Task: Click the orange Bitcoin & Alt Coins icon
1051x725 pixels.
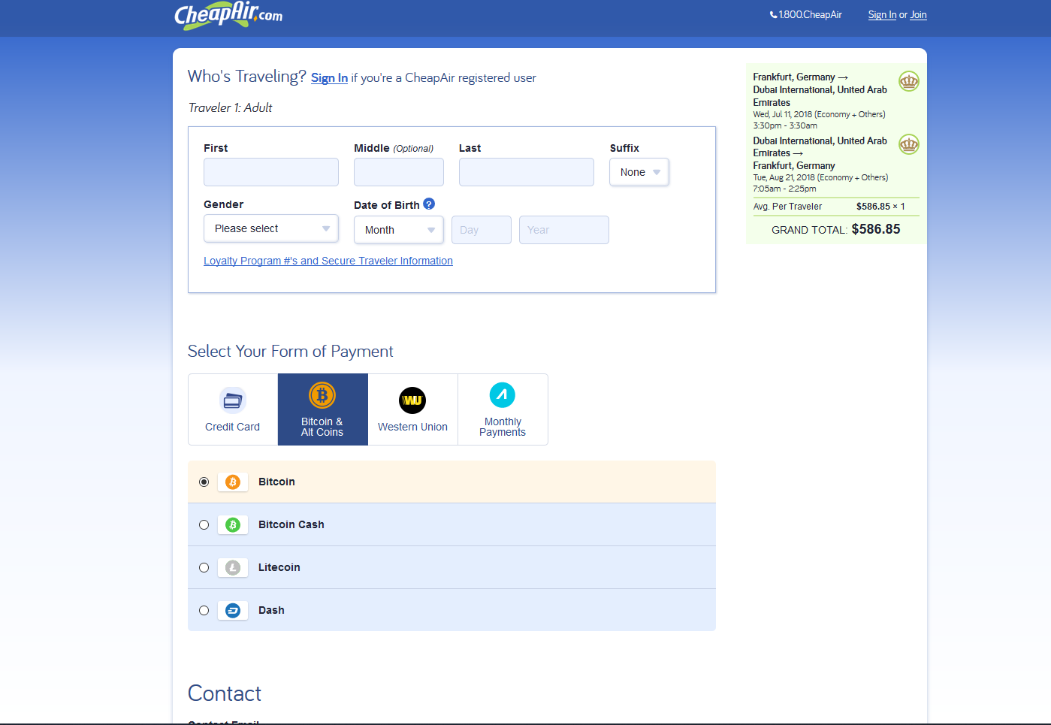Action: point(322,395)
